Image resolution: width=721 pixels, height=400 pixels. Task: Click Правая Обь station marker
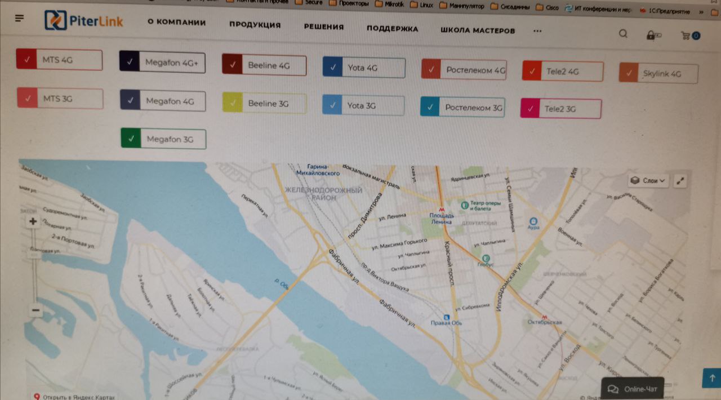pyautogui.click(x=446, y=317)
